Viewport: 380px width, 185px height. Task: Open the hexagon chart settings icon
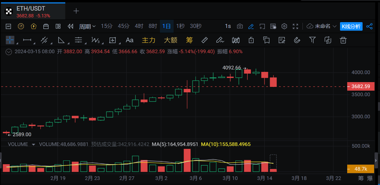(284, 26)
